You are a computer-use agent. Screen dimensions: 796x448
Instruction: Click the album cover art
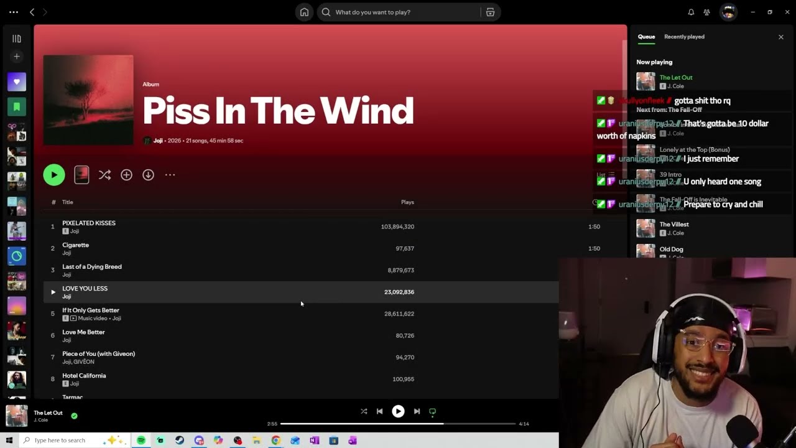pyautogui.click(x=88, y=100)
